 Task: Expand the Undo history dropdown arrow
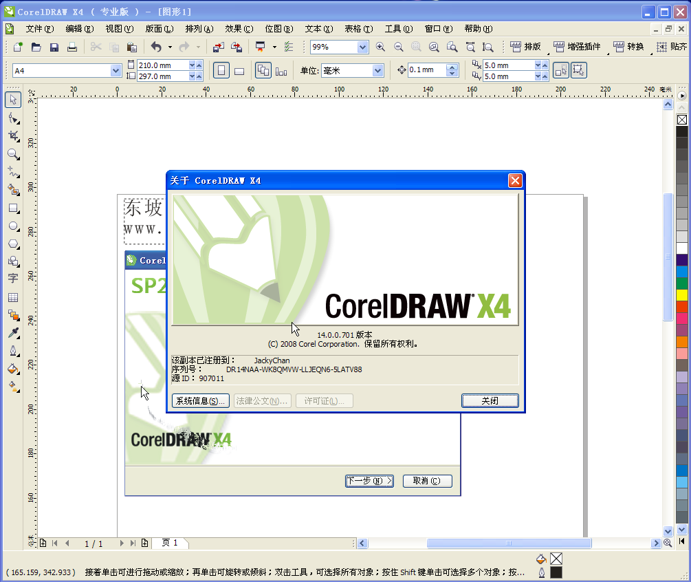tap(170, 47)
